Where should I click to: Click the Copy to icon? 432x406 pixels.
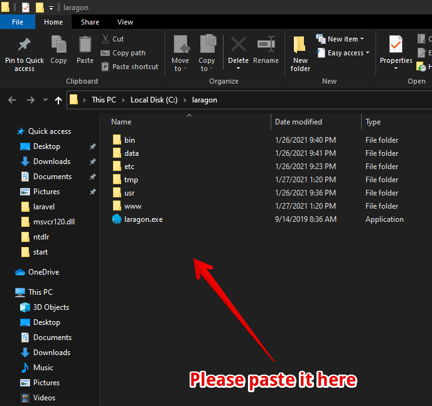coord(208,43)
